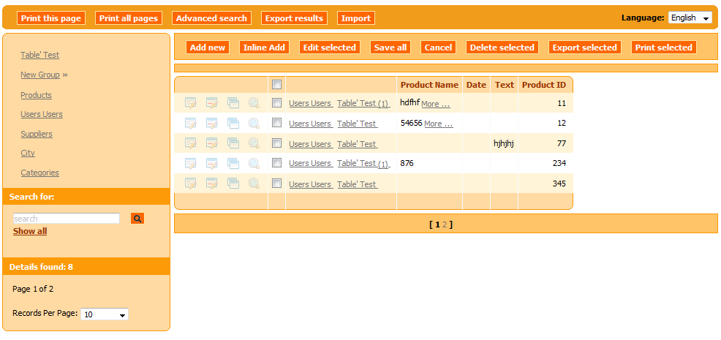
Task: Click the copy icon for product ID 11
Action: tap(233, 103)
